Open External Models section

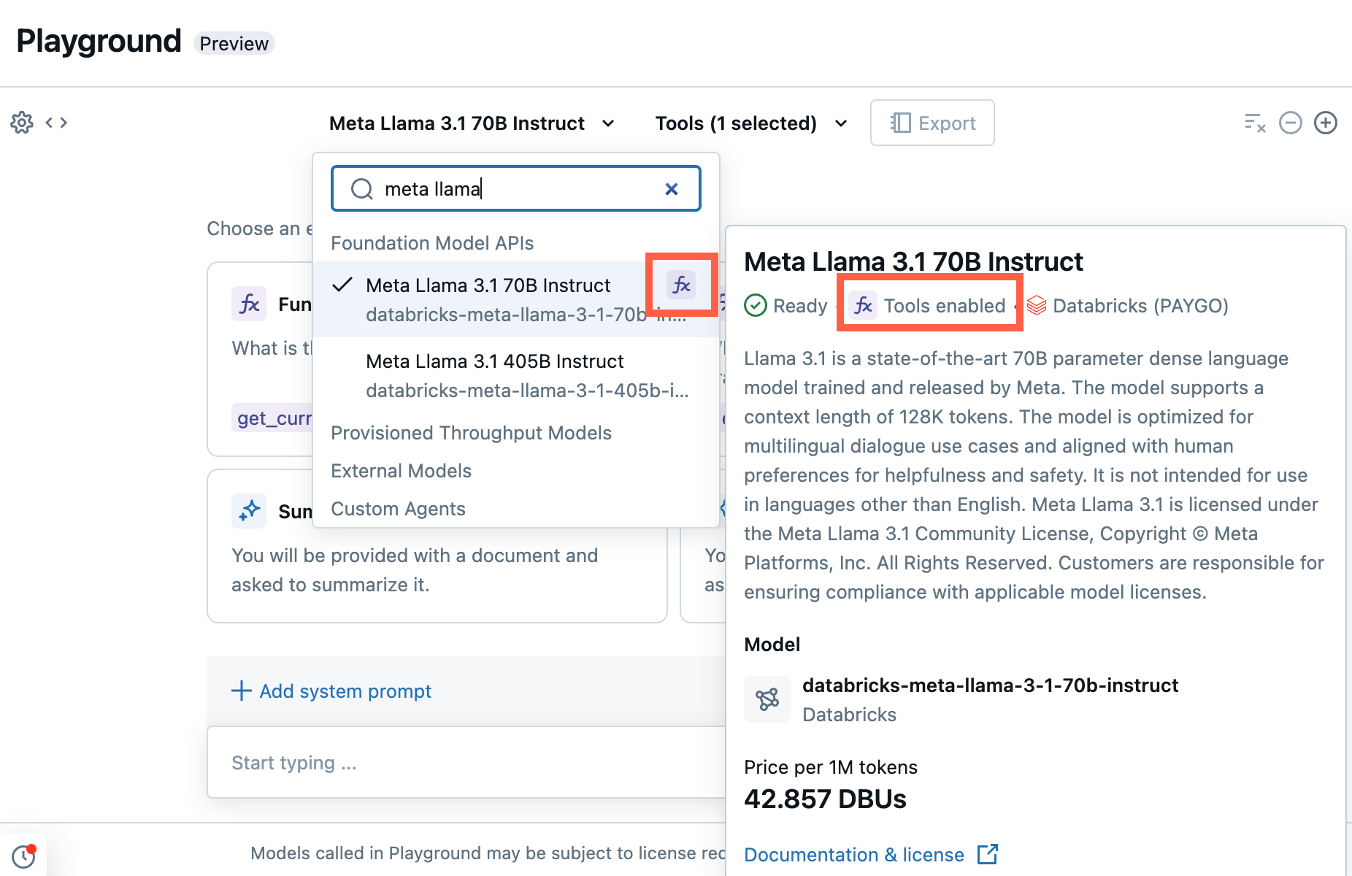click(x=401, y=471)
